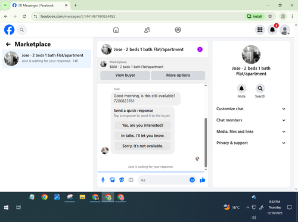Search in conversation
The height and width of the screenshot is (222, 298).
point(260,88)
